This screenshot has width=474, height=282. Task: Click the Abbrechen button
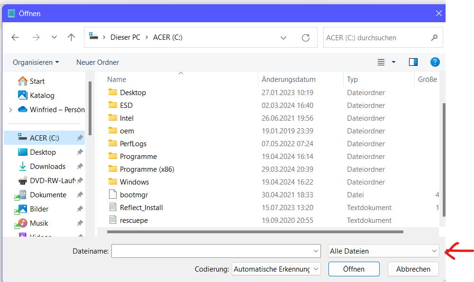click(413, 269)
